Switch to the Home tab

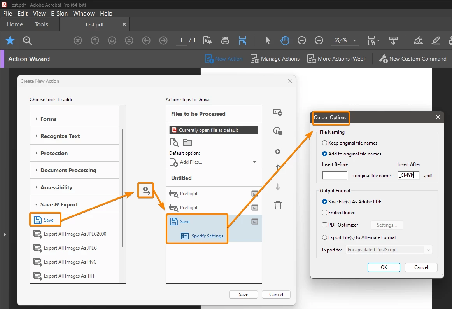pyautogui.click(x=15, y=24)
